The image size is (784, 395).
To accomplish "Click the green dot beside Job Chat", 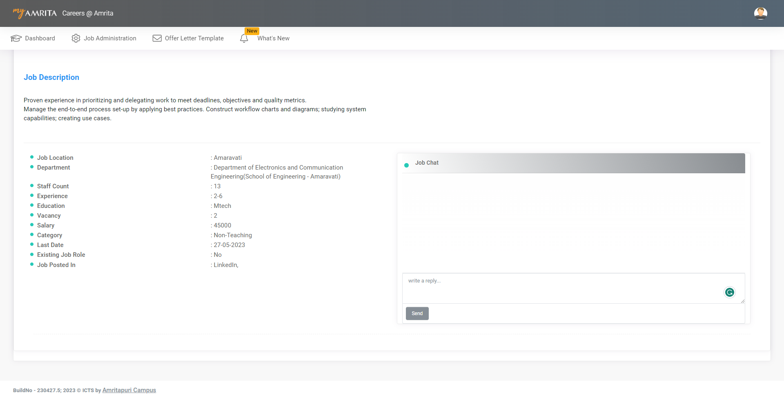I will tap(406, 165).
